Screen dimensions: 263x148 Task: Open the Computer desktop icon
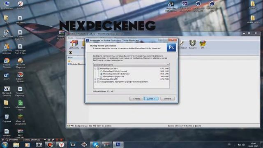[x=7, y=5]
